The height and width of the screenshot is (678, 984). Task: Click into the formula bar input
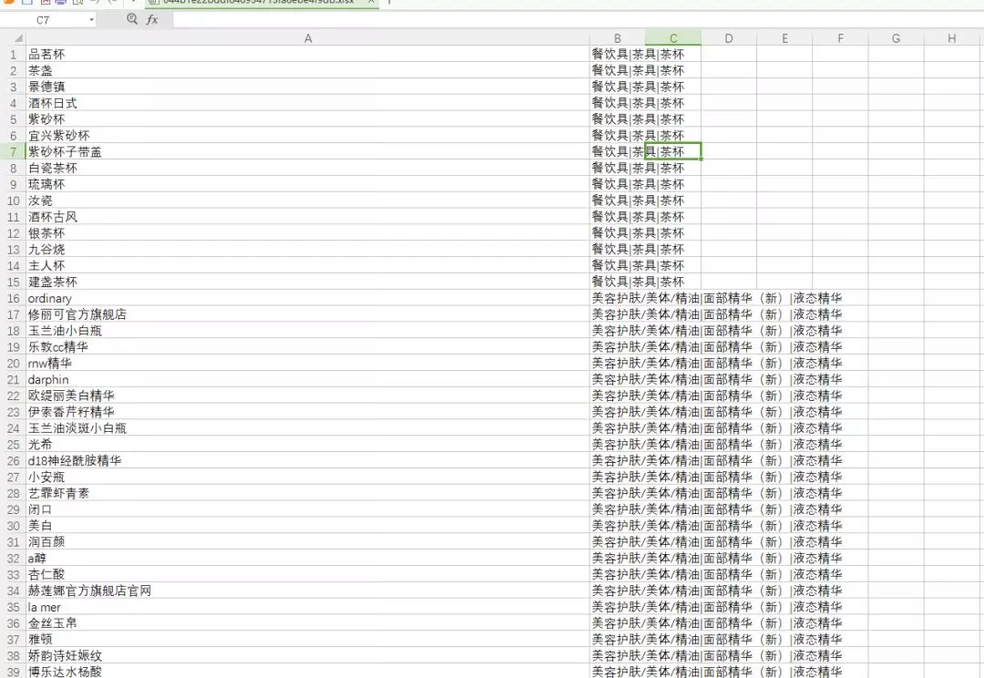[578, 19]
